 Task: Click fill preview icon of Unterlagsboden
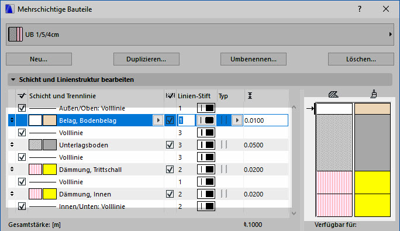click(x=35, y=144)
